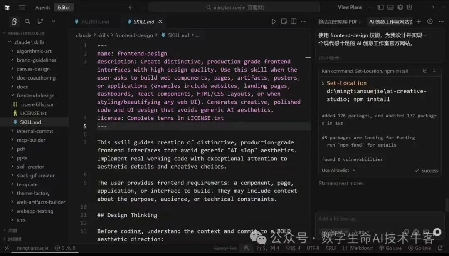Toggle the bottom panel layout icon

tap(390, 7)
